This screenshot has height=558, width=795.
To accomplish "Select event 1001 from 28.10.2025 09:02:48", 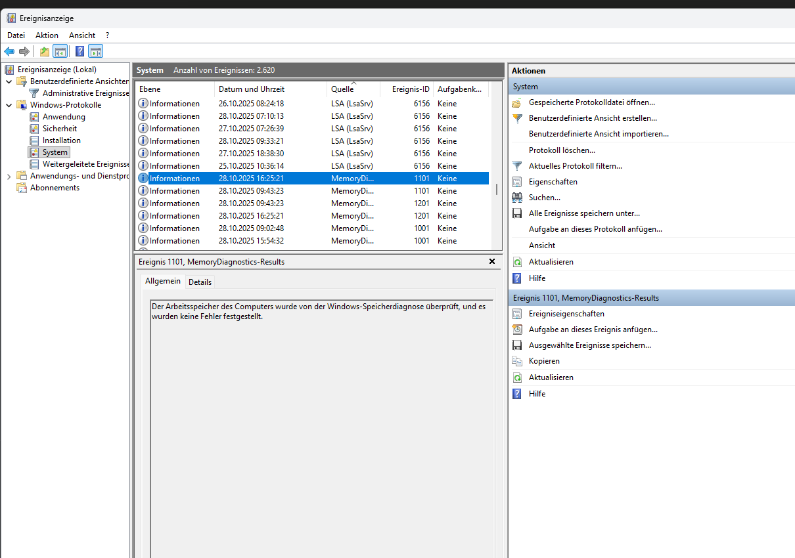I will pyautogui.click(x=313, y=228).
